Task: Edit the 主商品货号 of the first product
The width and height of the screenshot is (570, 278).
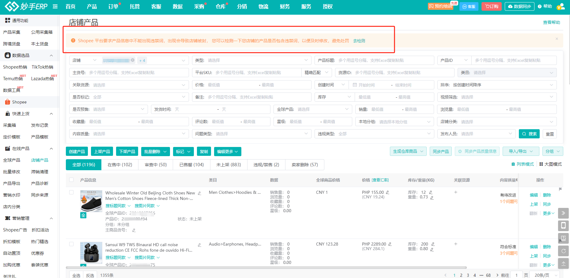Action: (x=134, y=230)
